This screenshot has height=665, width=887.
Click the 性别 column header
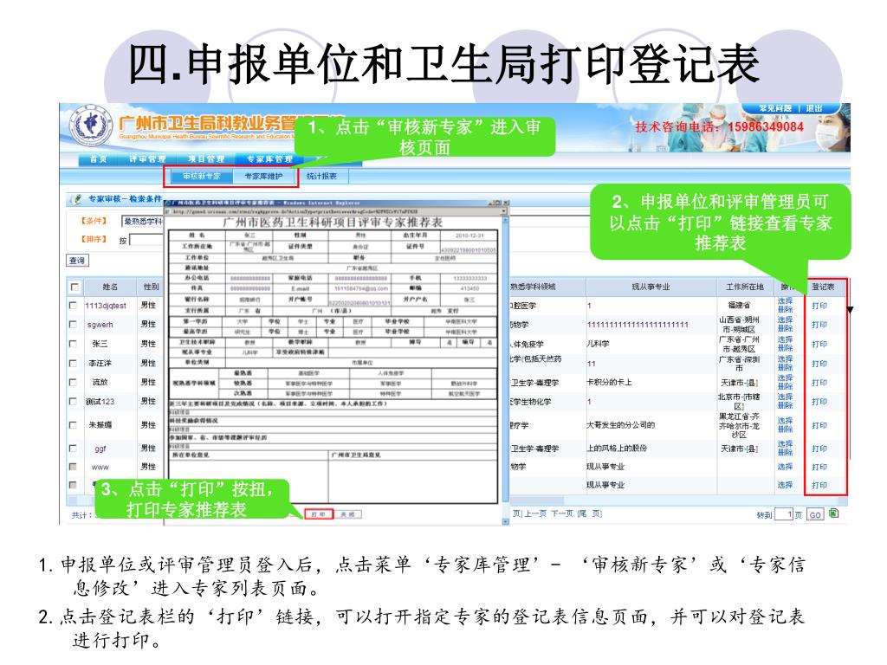(x=151, y=287)
